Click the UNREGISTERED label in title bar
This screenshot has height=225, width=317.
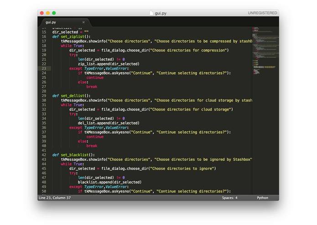tap(262, 13)
